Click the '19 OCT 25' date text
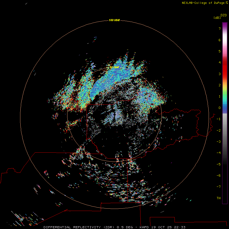Image resolution: width=229 pixels, height=229 pixels. 162,227
